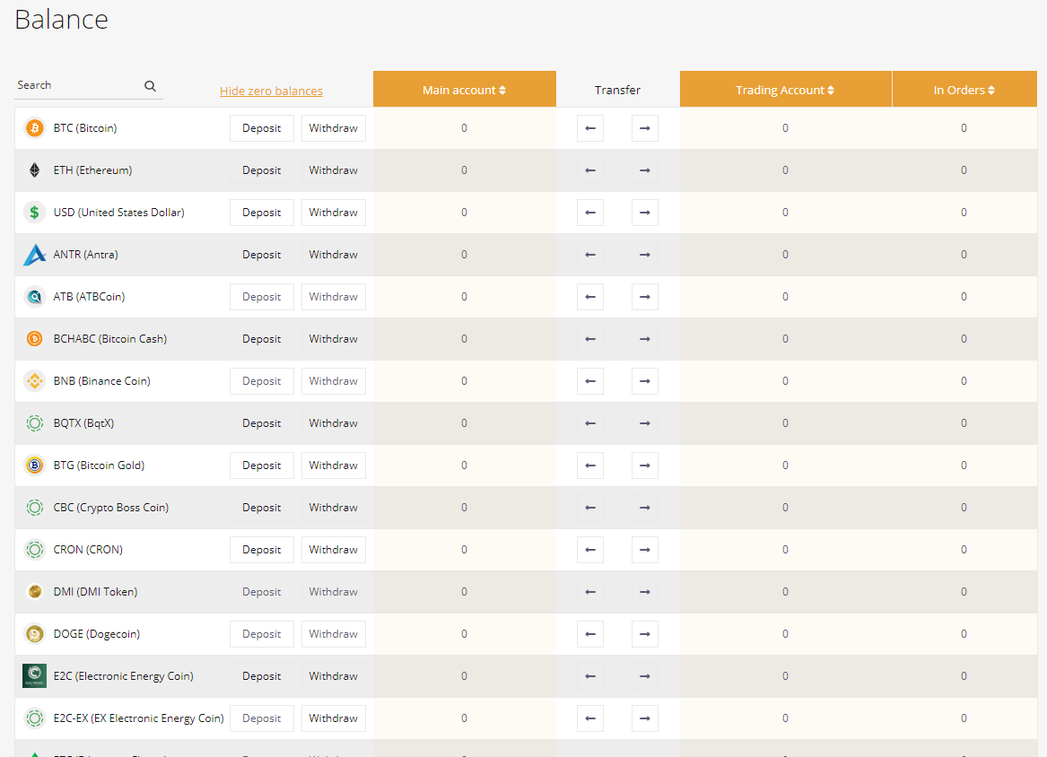Select the BQTX (BqtX) row label
The image size is (1047, 757).
click(83, 423)
